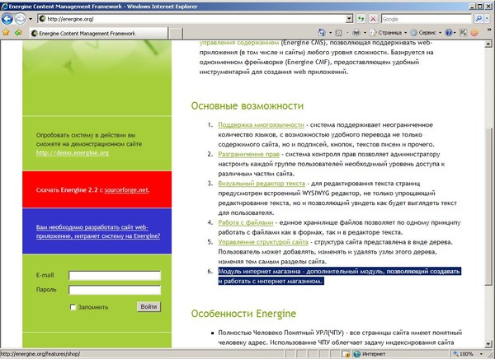Click the vertical scrollbar up arrow

click(488, 44)
